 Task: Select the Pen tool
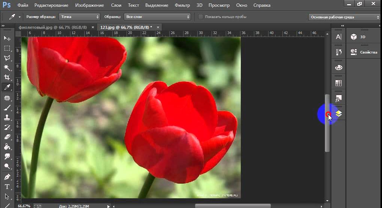tap(7, 177)
